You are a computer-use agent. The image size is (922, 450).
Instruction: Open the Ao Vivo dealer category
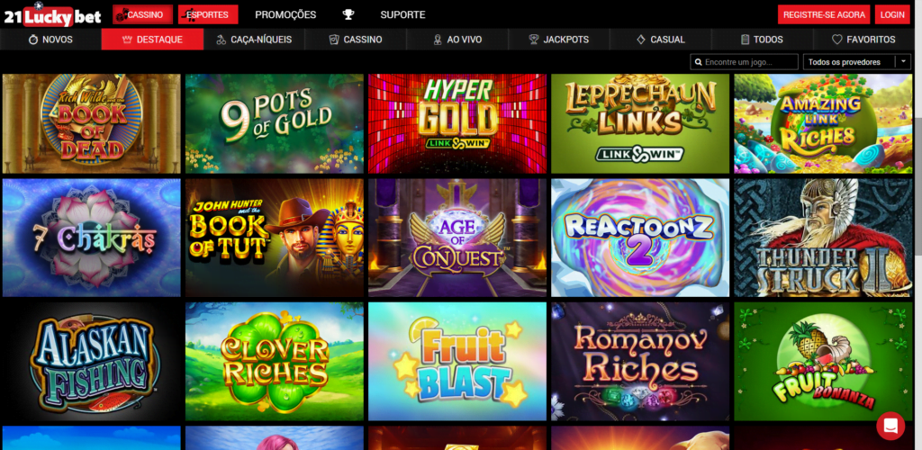[456, 40]
